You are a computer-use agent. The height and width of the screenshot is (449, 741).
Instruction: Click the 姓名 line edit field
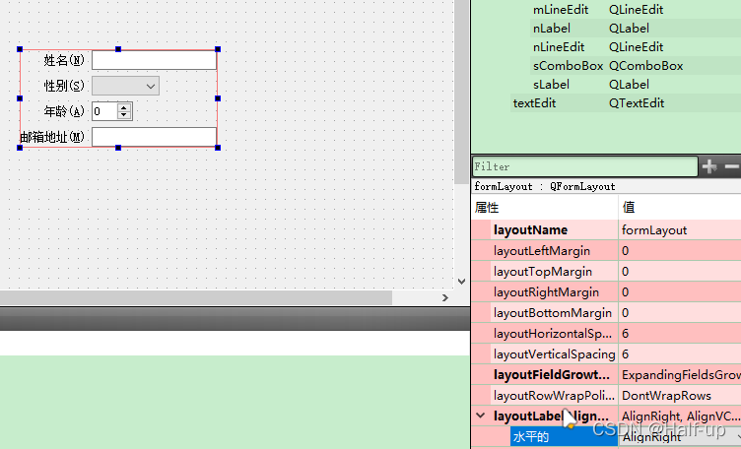coord(154,60)
